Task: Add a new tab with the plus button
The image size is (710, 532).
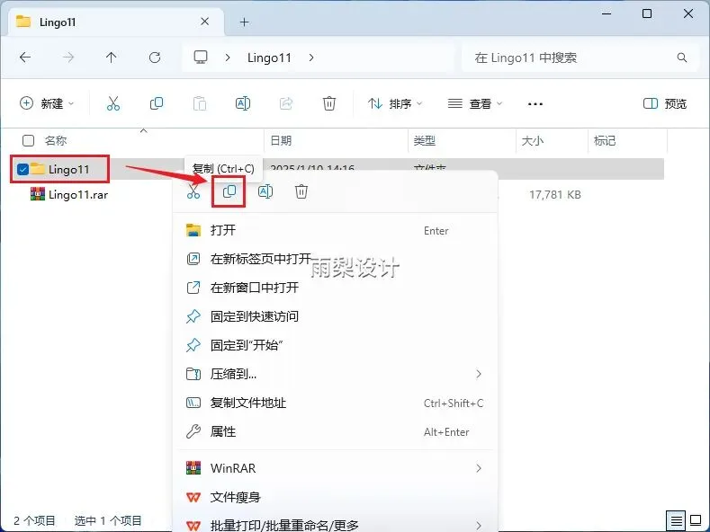Action: pyautogui.click(x=245, y=22)
